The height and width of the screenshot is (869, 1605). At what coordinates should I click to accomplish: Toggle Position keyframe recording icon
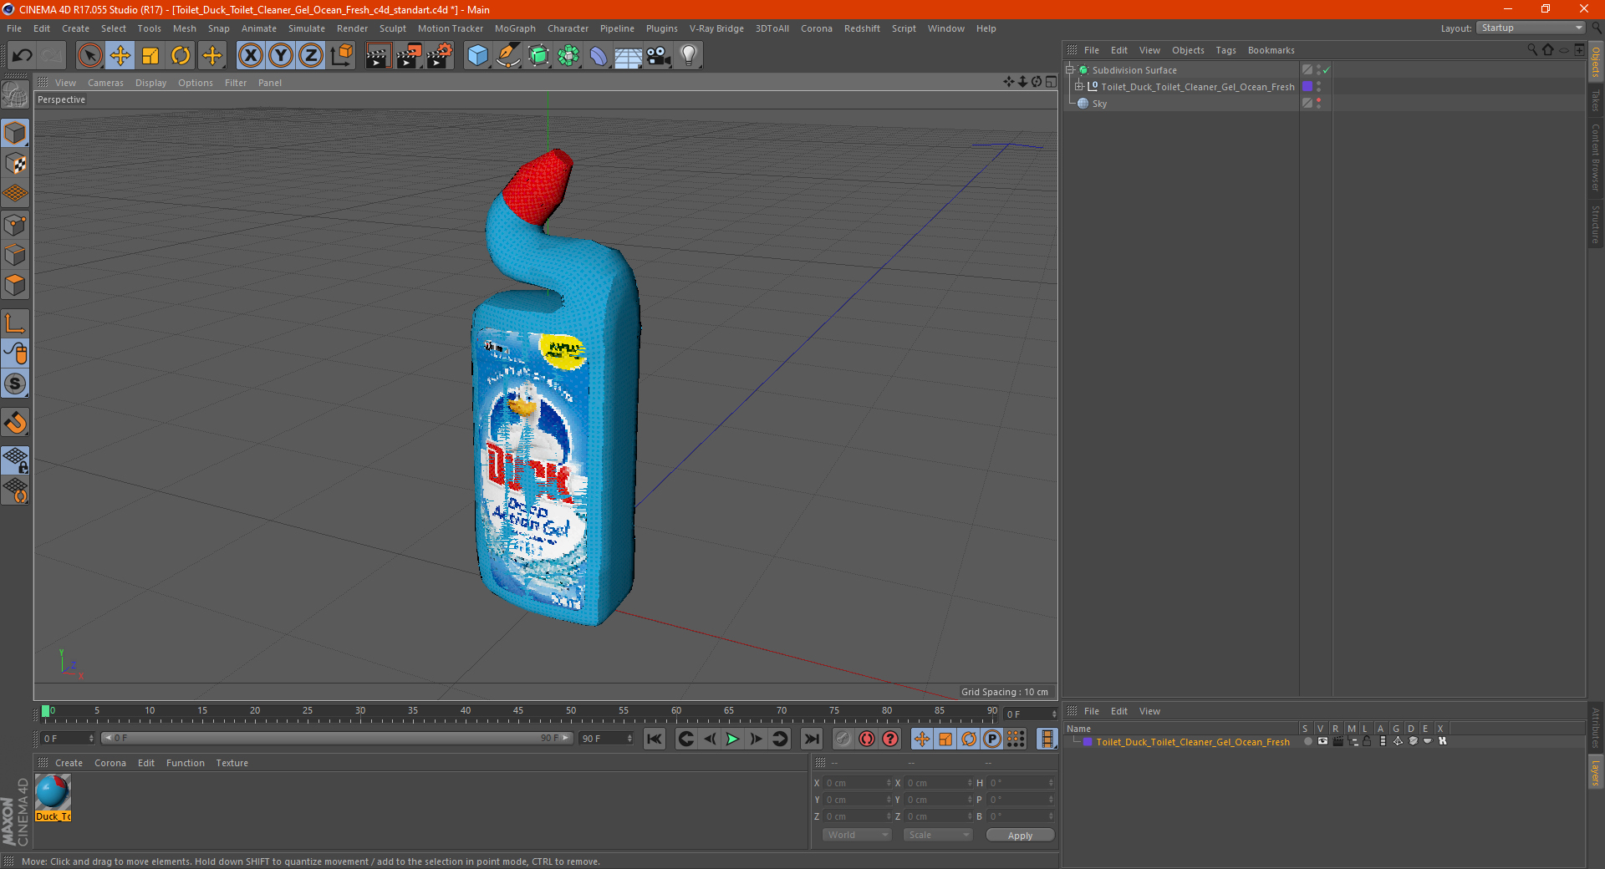[x=921, y=739]
